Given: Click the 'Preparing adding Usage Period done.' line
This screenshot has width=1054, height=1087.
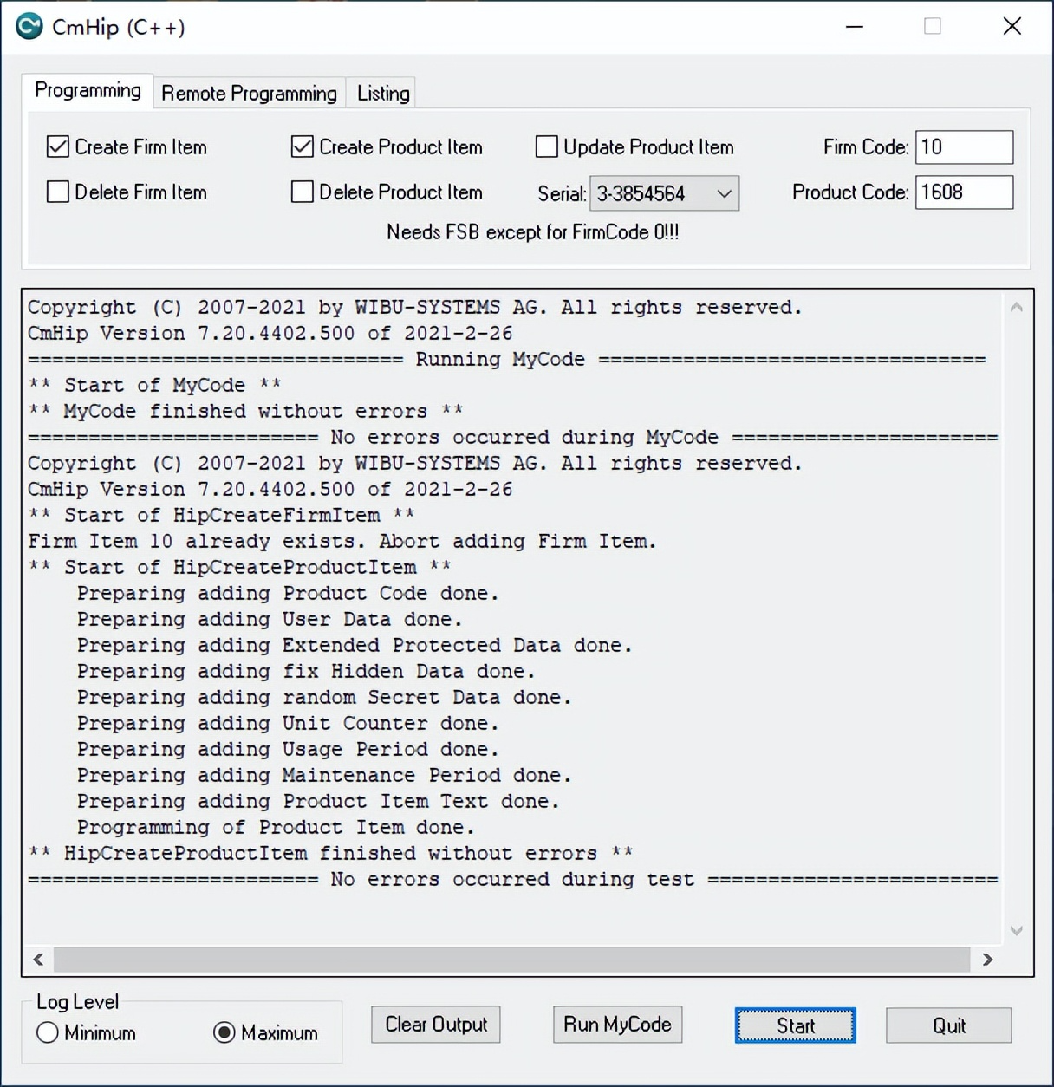Looking at the screenshot, I should tap(288, 750).
